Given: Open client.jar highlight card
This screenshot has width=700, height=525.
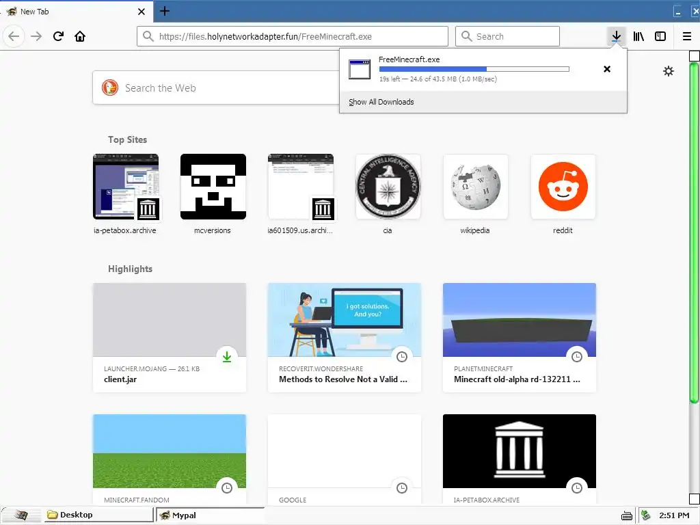Looking at the screenshot, I should 170,338.
